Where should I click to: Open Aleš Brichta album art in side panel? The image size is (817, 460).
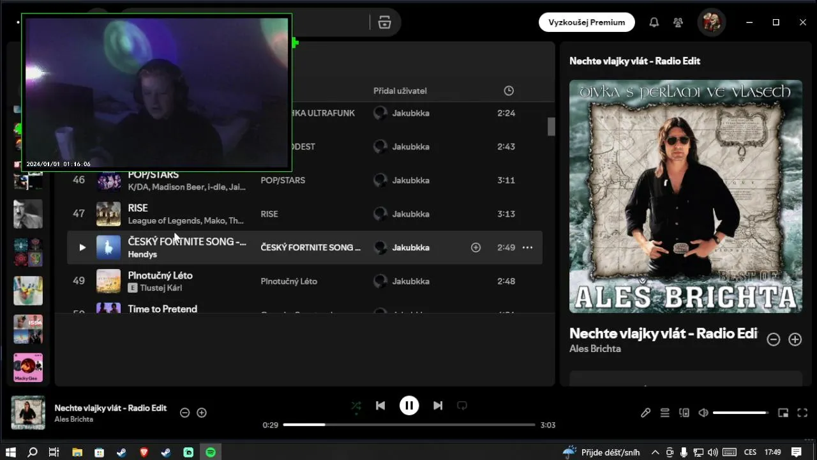(x=686, y=196)
